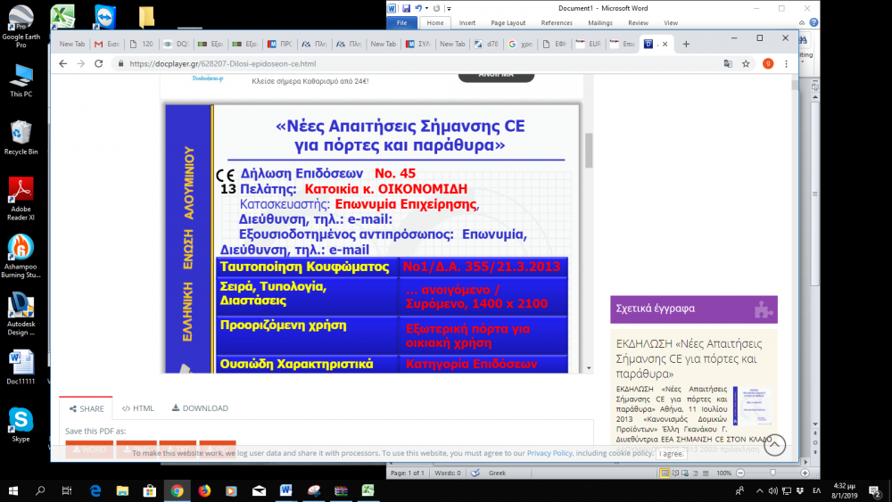
Task: Open Task View on taskbar
Action: pyautogui.click(x=67, y=490)
